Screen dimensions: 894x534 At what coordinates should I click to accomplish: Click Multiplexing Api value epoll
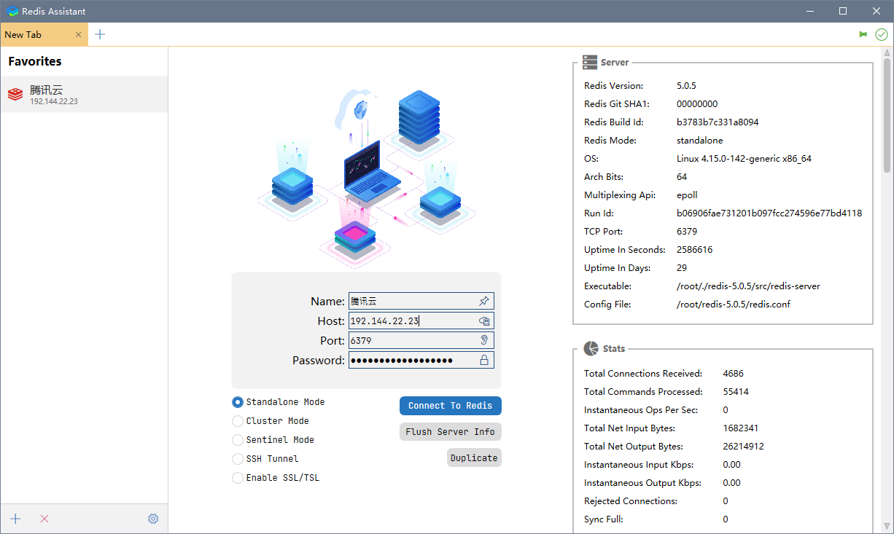pyautogui.click(x=687, y=195)
